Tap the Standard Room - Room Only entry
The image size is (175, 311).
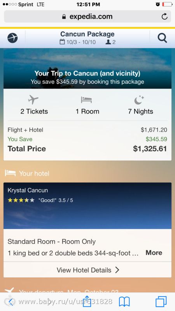[52, 241]
